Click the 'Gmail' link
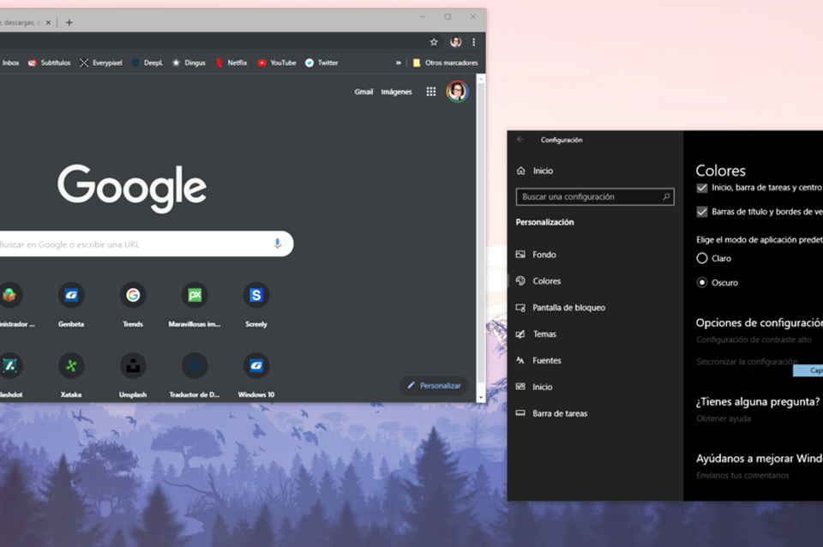This screenshot has width=823, height=547. pos(363,92)
